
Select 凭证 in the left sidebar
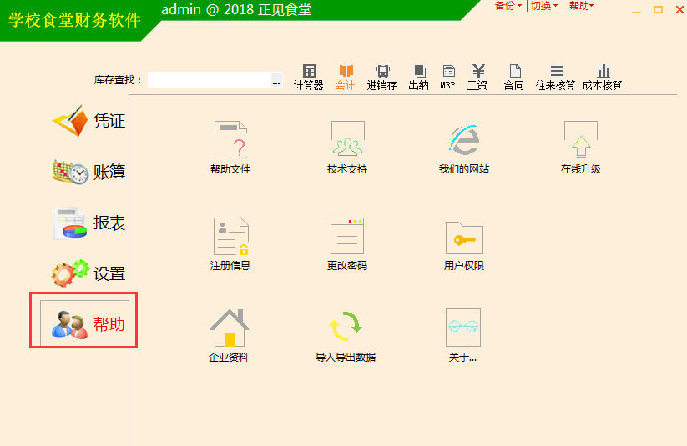point(89,121)
